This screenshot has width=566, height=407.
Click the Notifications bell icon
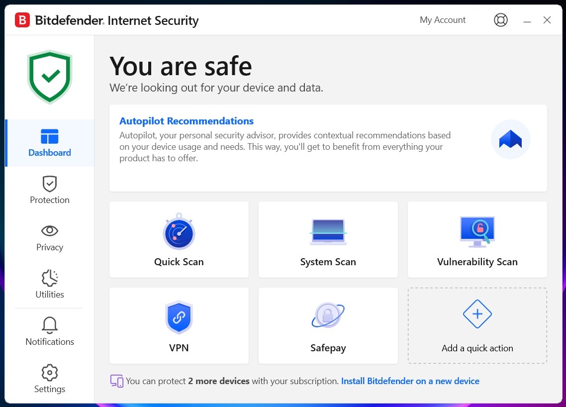[x=49, y=325]
